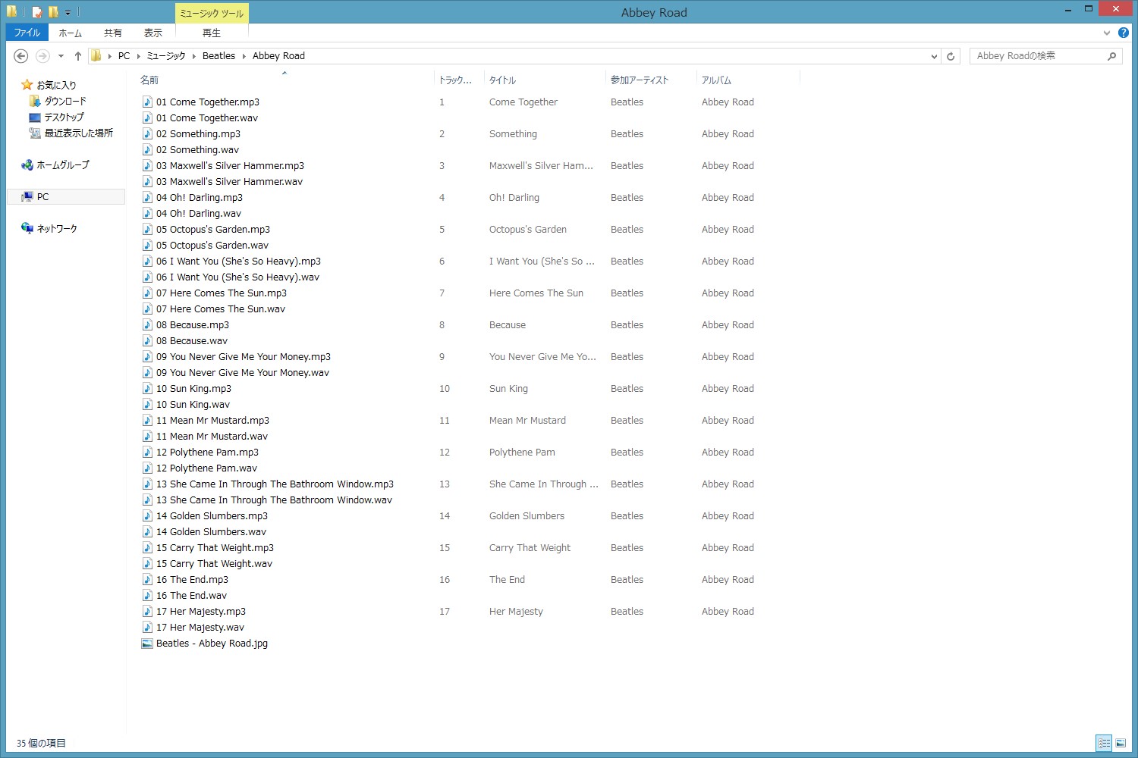
Task: Click the file icon of 01 Come Together.mp3
Action: pos(147,102)
